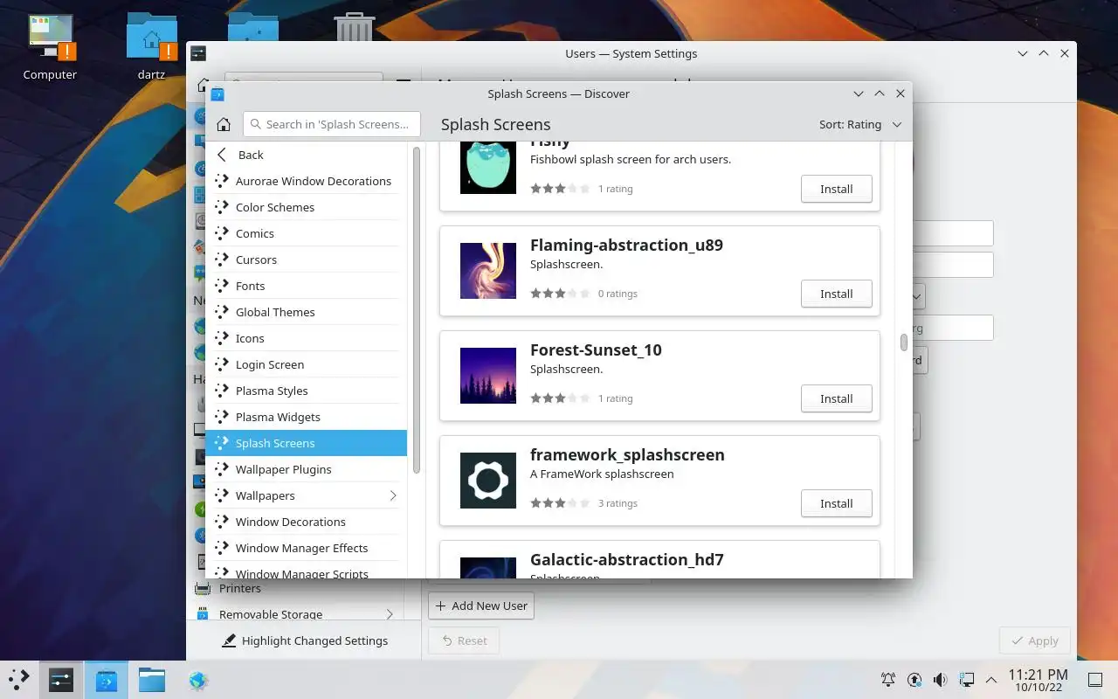
Task: Select the Global Themes category
Action: [x=307, y=312]
